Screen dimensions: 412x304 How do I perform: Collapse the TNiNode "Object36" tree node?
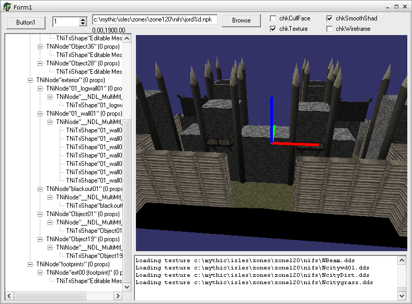click(40, 47)
